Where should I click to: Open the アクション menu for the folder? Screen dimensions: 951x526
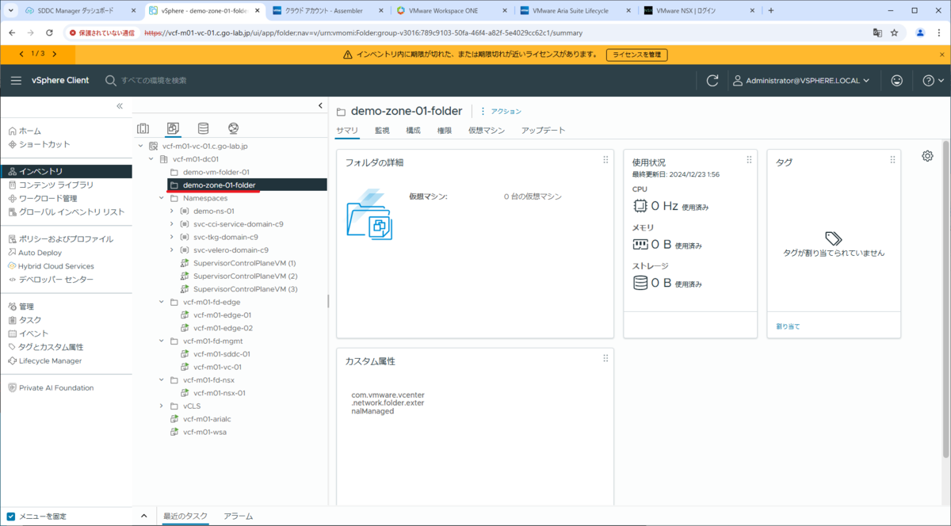(501, 112)
